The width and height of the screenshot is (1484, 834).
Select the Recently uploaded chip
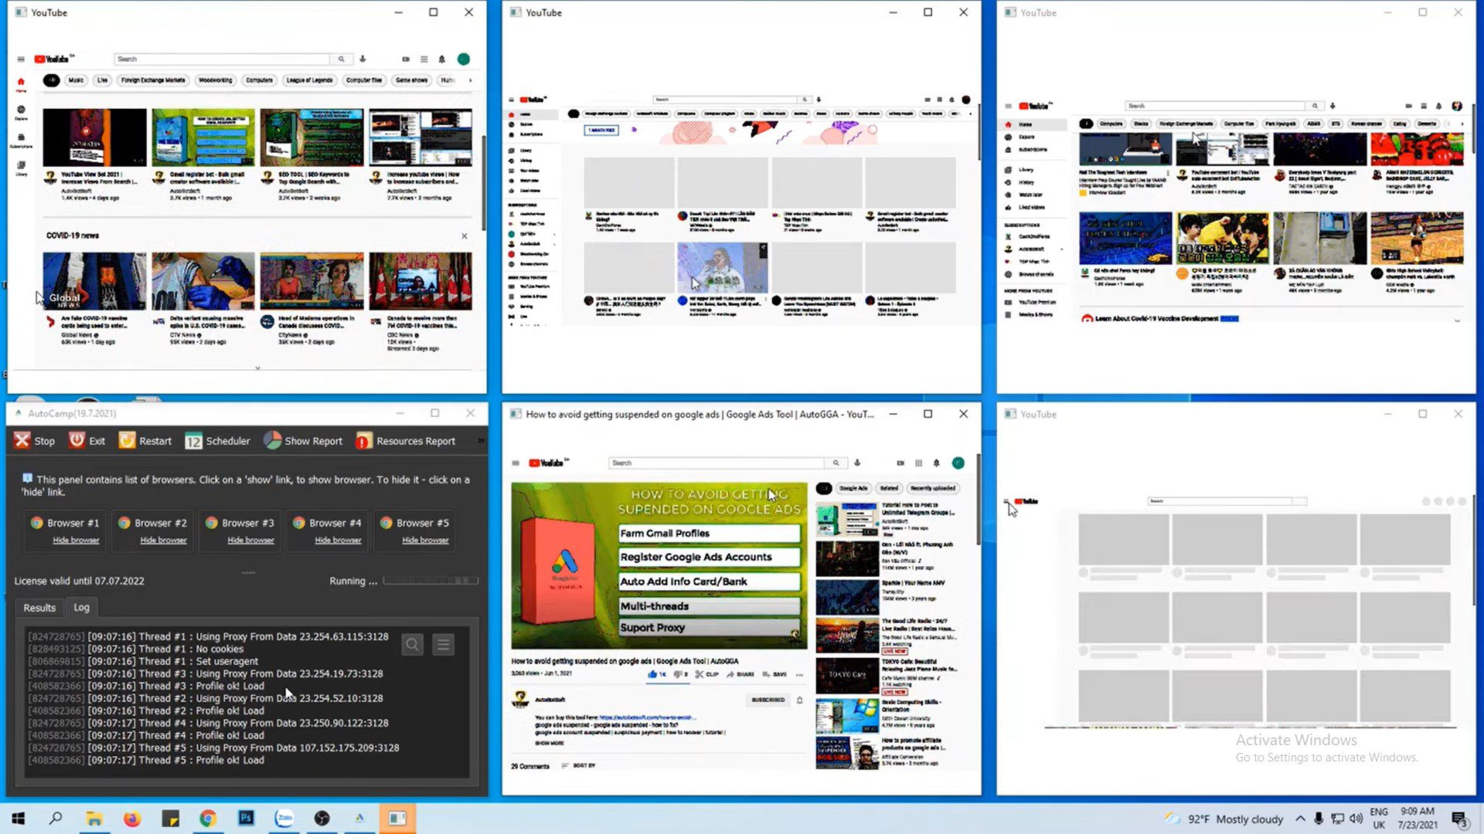[933, 488]
